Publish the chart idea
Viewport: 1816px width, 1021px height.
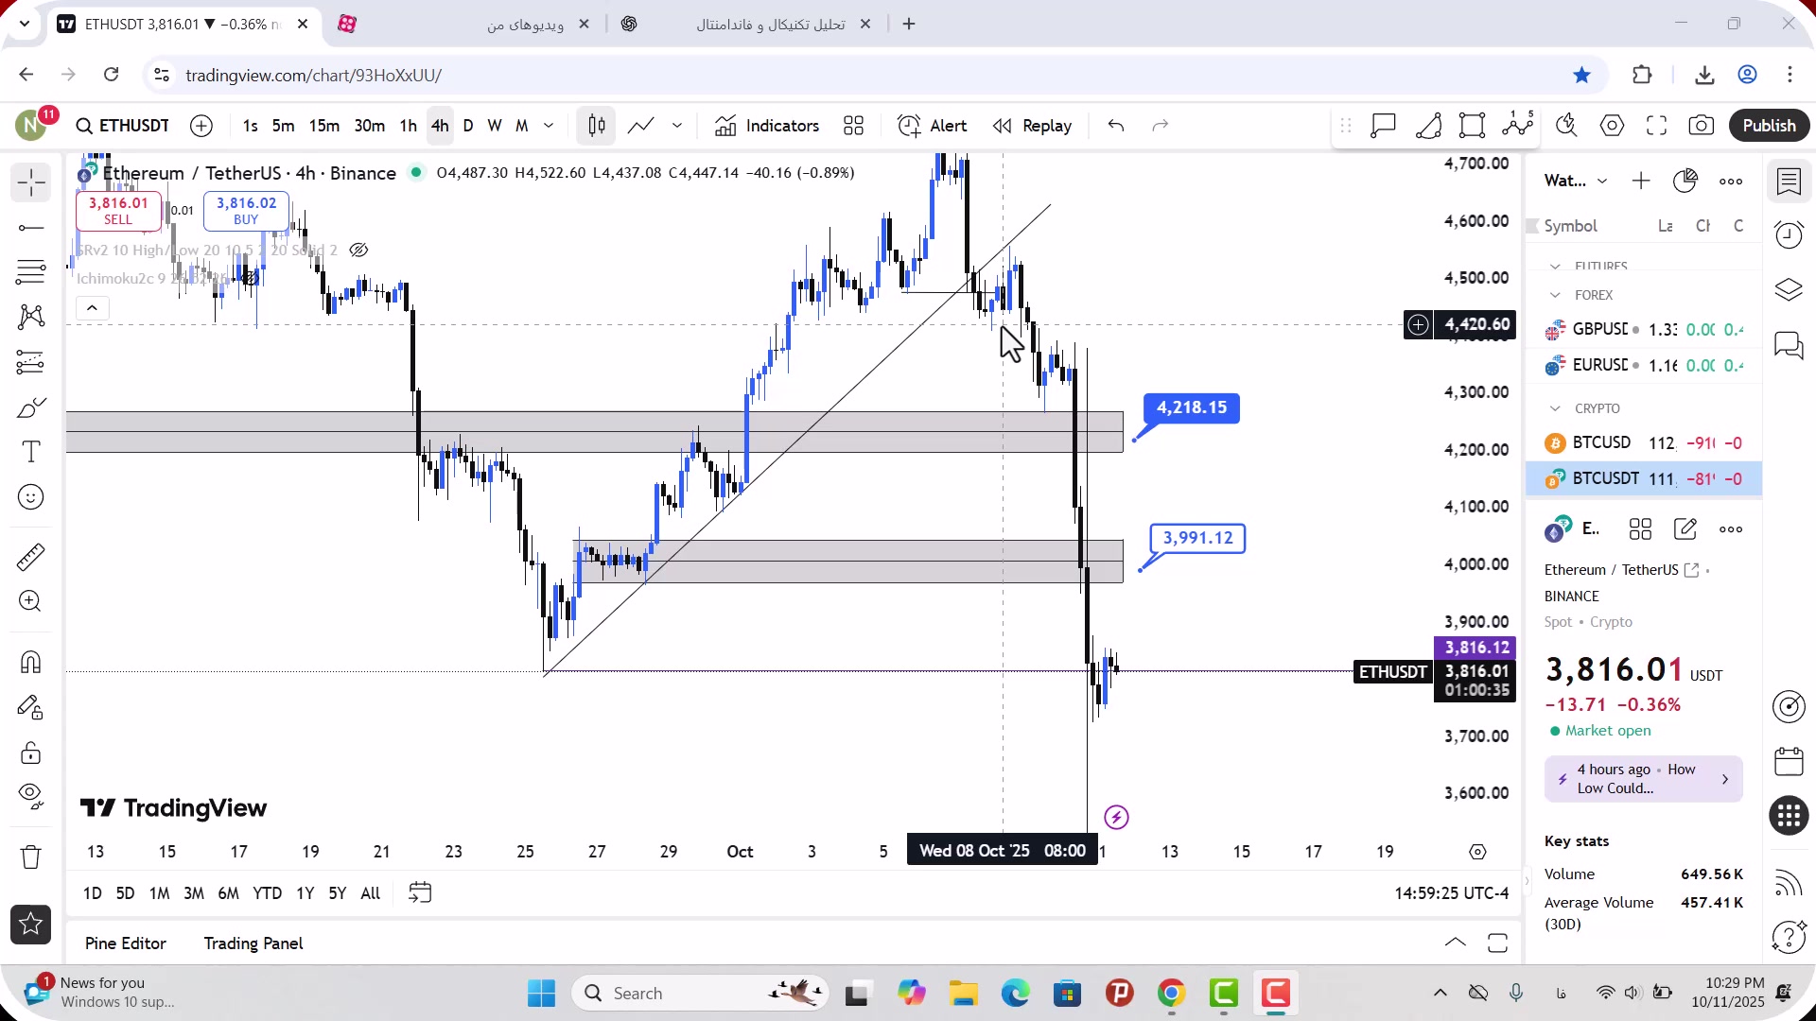(1769, 126)
